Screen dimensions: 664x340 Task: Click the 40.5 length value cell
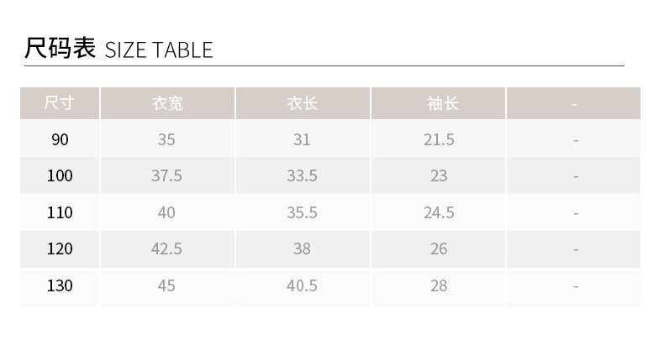(x=302, y=285)
